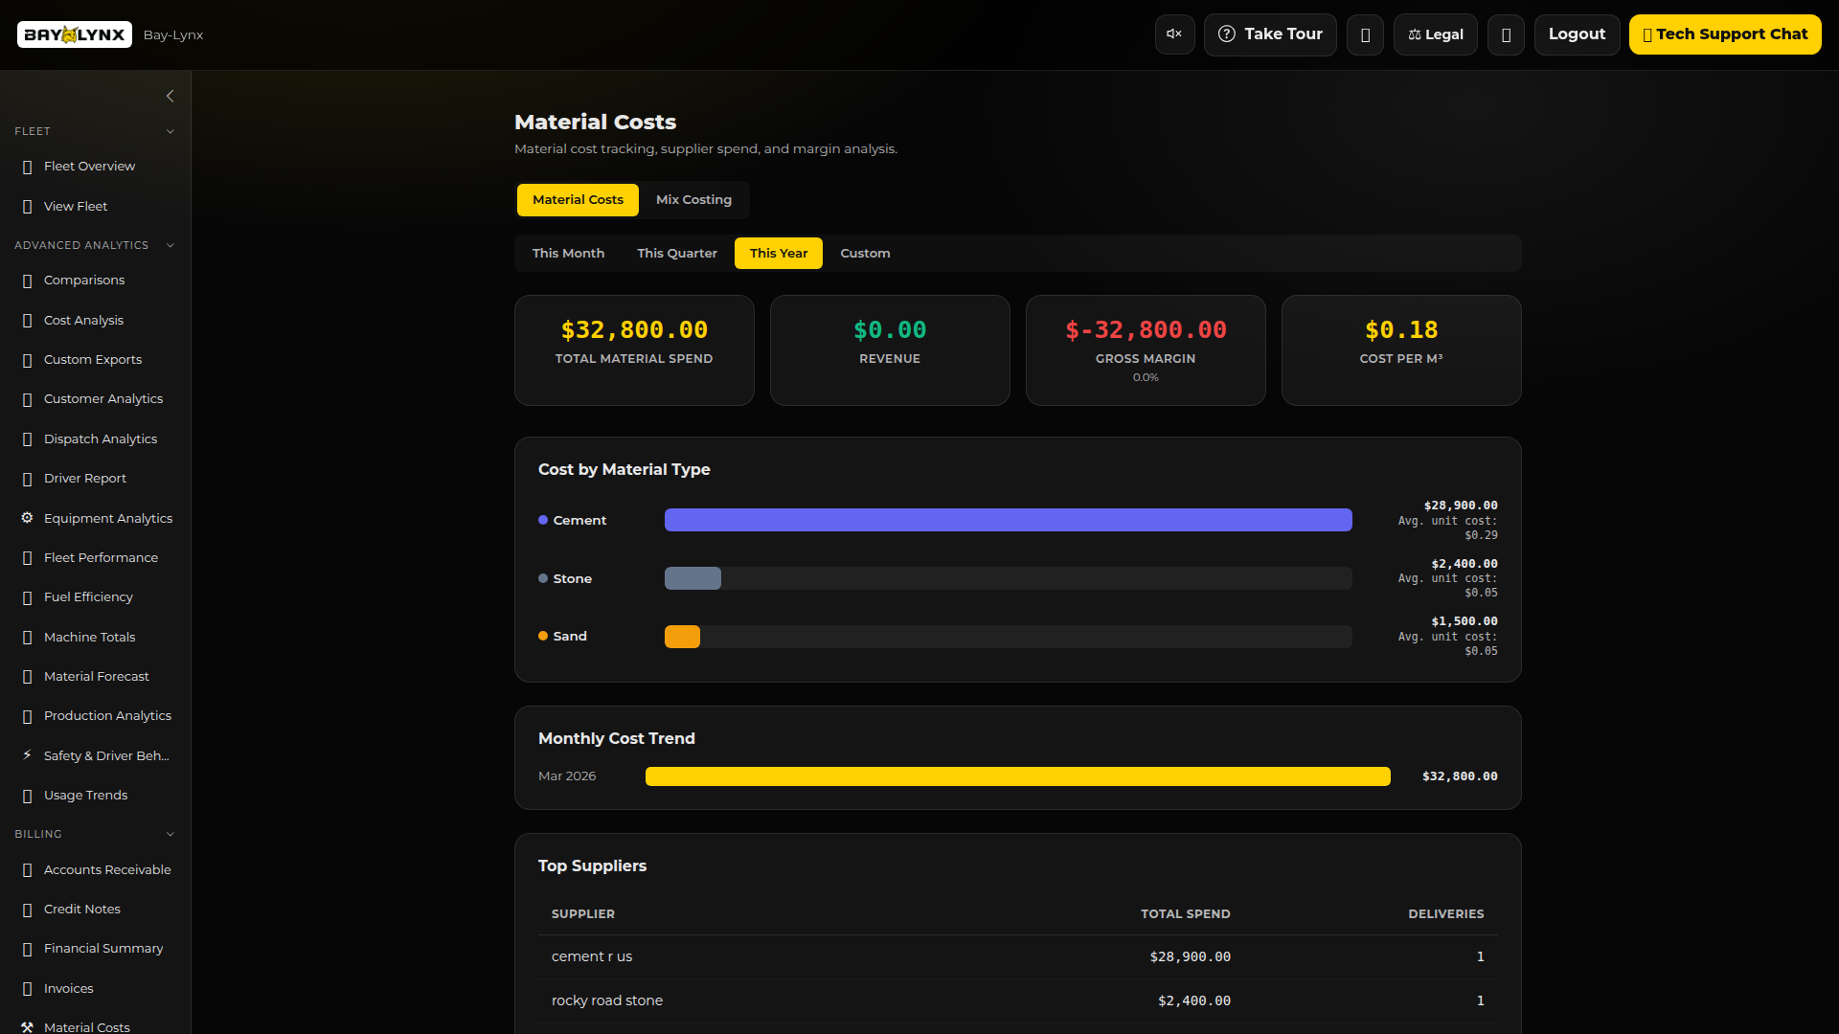The height and width of the screenshot is (1034, 1839).
Task: Click the icon button left of Legal
Action: coord(1365,34)
